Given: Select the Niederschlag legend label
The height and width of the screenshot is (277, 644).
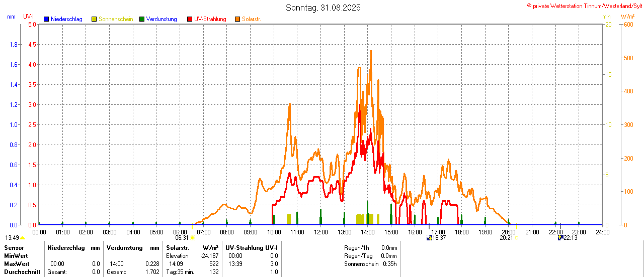Looking at the screenshot, I should click(66, 19).
